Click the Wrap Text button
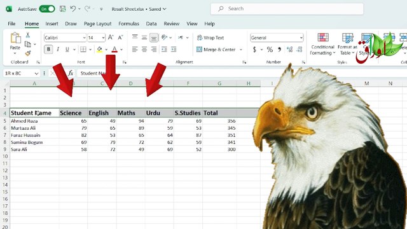This screenshot has width=407, height=229. pos(210,38)
